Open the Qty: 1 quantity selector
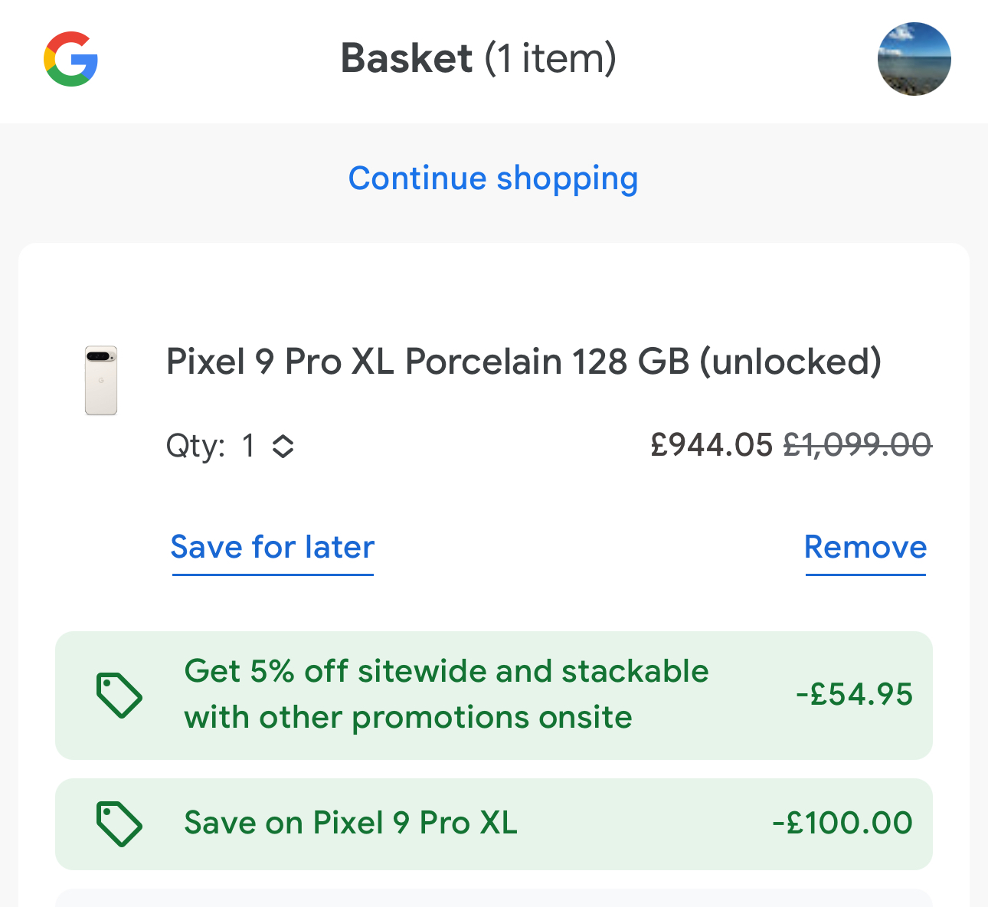The height and width of the screenshot is (907, 988). click(230, 446)
